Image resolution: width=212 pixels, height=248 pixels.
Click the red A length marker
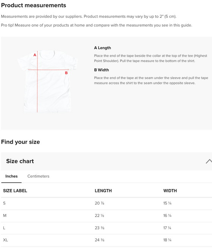tap(35, 55)
